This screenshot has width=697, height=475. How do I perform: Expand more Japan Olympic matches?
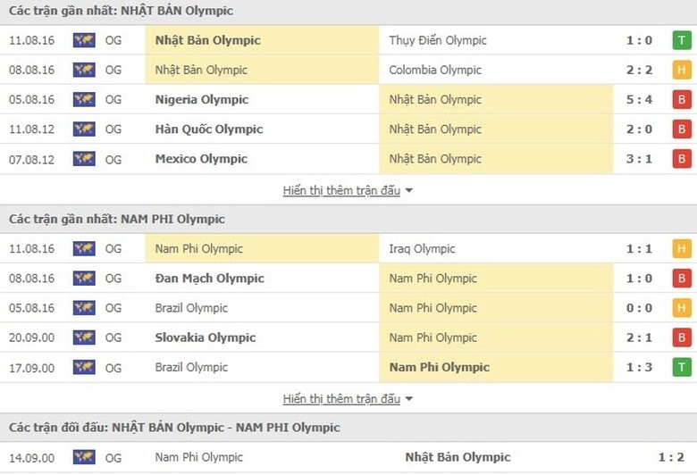[x=348, y=190]
